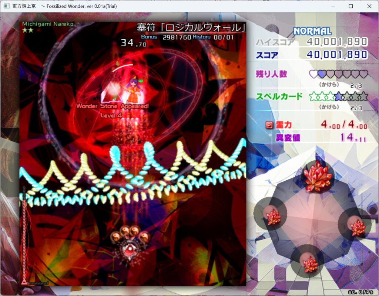379x296 pixels.
Task: Select the right red crystal stone
Action: (358, 227)
